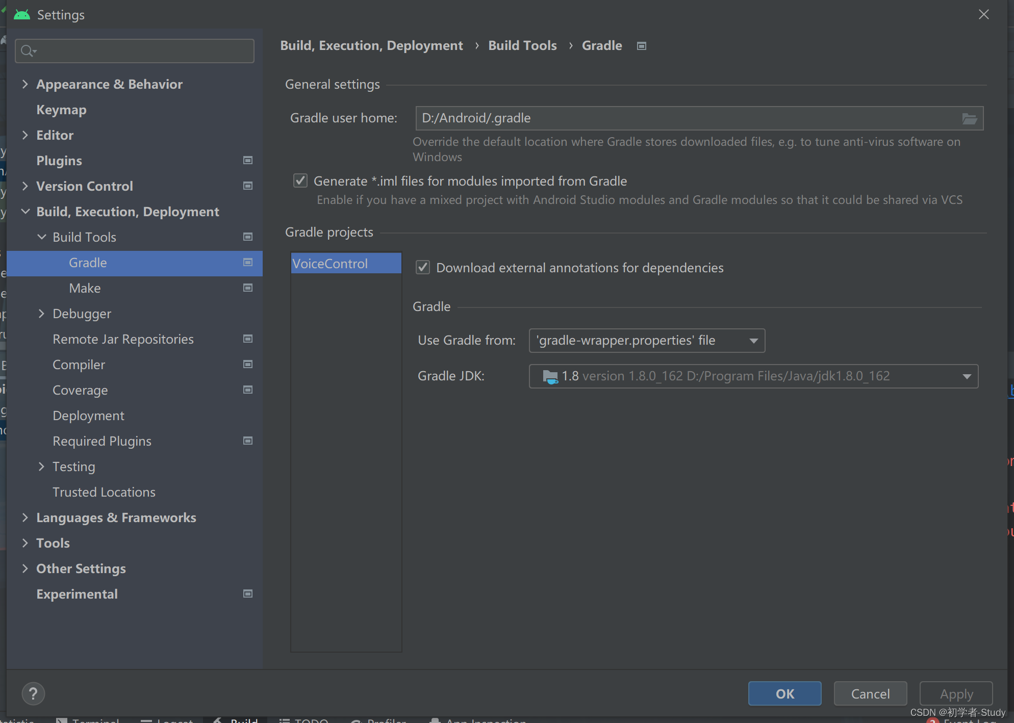Expand the Appearance & Behavior section
Screen dimensions: 1014x723
pyautogui.click(x=25, y=84)
